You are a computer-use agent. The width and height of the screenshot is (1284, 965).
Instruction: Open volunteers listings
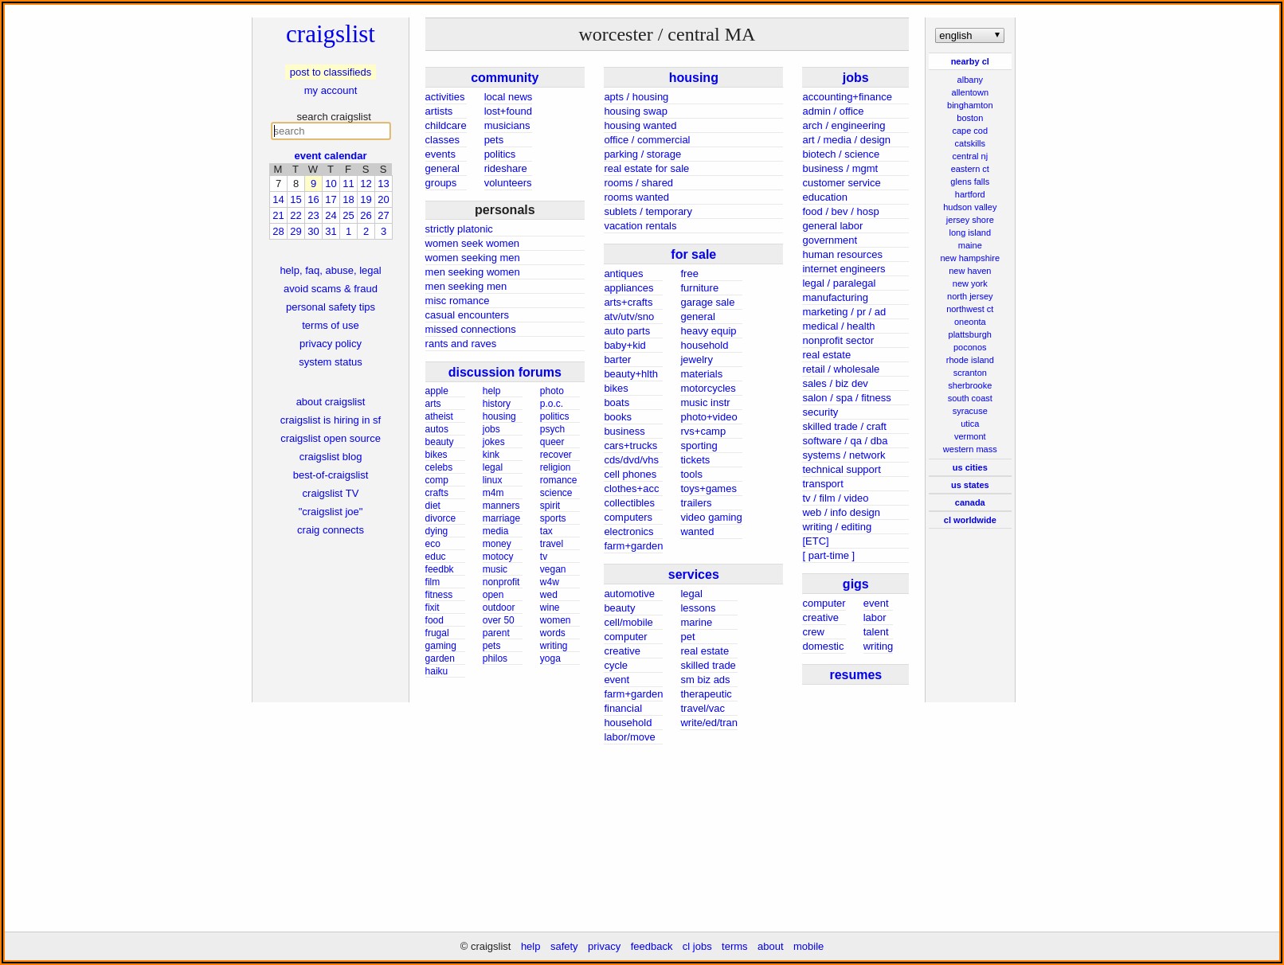[x=507, y=182]
